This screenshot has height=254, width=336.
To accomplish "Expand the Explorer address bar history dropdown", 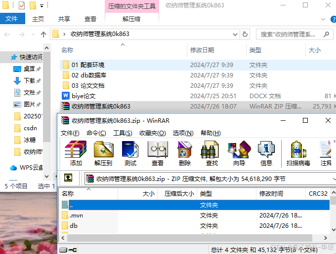I will coord(235,35).
